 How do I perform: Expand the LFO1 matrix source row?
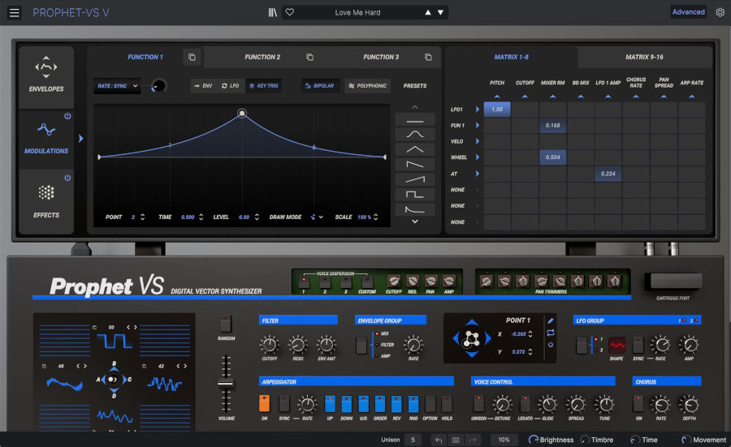[x=478, y=110]
